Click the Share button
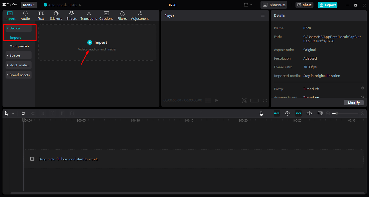Viewport: 369px width, 197px height. click(304, 5)
